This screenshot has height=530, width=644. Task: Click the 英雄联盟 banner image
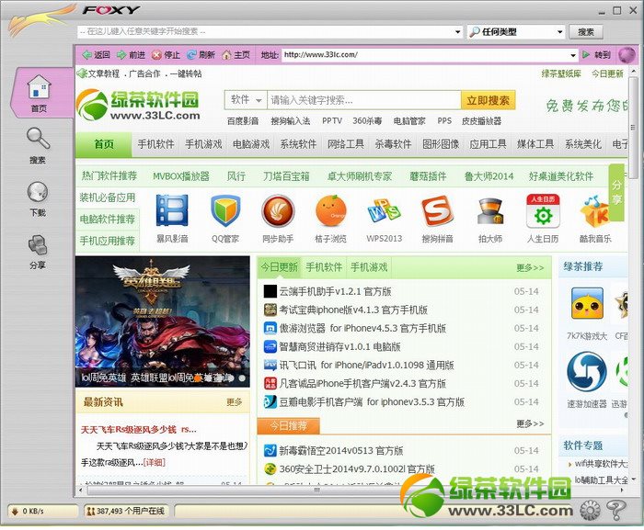162,321
